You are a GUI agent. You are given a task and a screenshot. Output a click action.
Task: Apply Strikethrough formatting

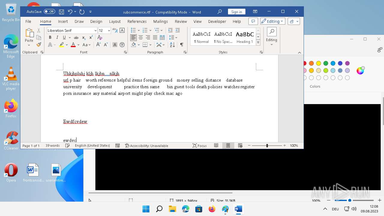point(76,37)
